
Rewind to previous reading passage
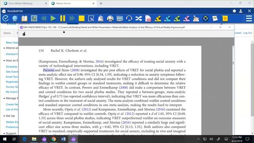pos(44,19)
